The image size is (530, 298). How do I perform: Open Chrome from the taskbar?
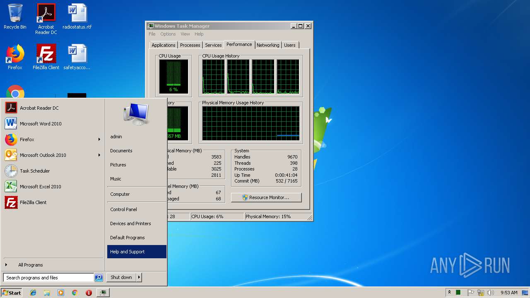75,293
